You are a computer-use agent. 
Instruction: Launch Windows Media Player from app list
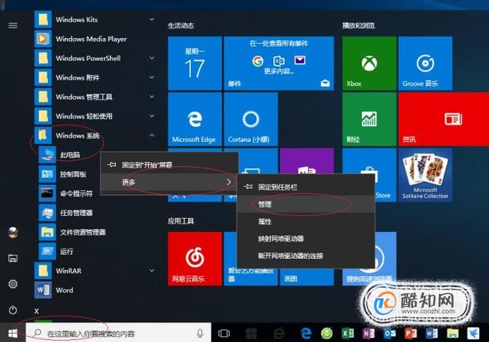point(95,39)
